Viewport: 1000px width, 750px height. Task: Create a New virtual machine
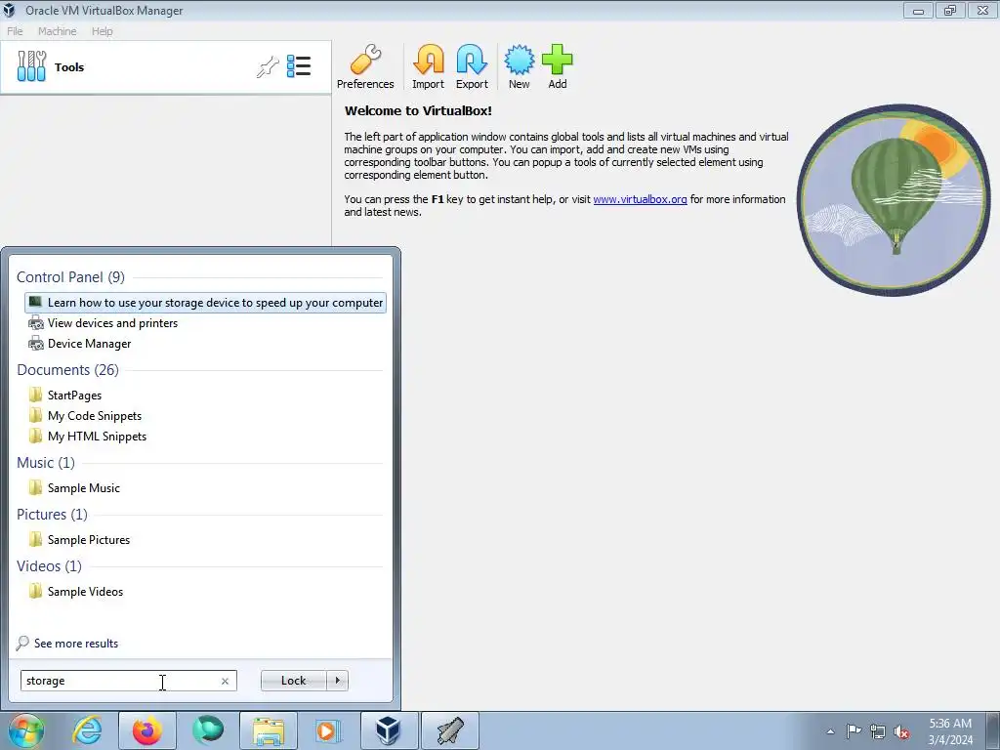click(520, 67)
